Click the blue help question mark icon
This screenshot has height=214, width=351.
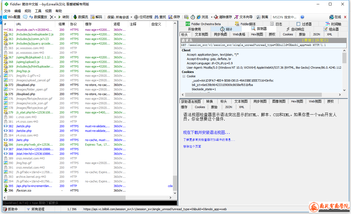[x=302, y=17]
